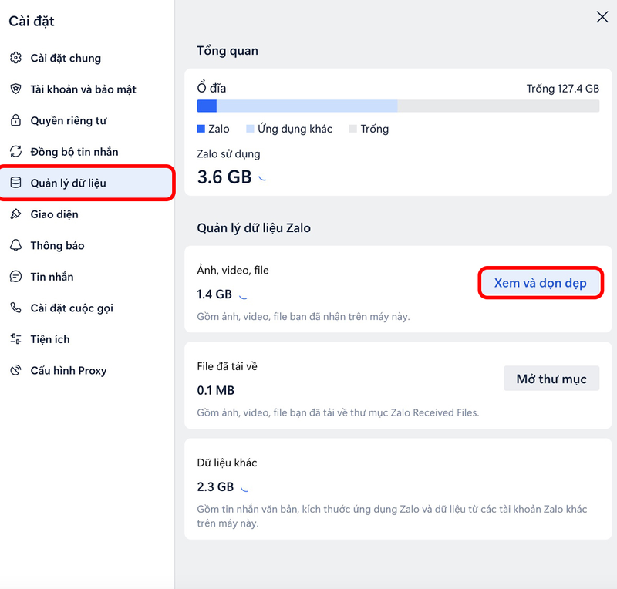
Task: Click the loading spinner next to 3.6 GB
Action: pos(262,178)
